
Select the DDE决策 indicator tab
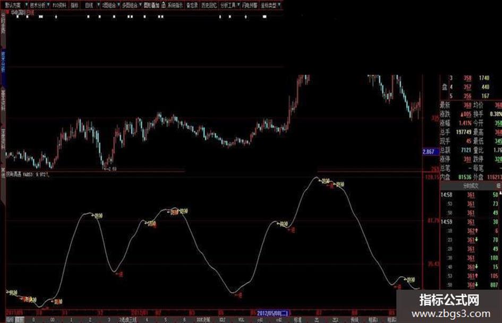tap(203, 319)
